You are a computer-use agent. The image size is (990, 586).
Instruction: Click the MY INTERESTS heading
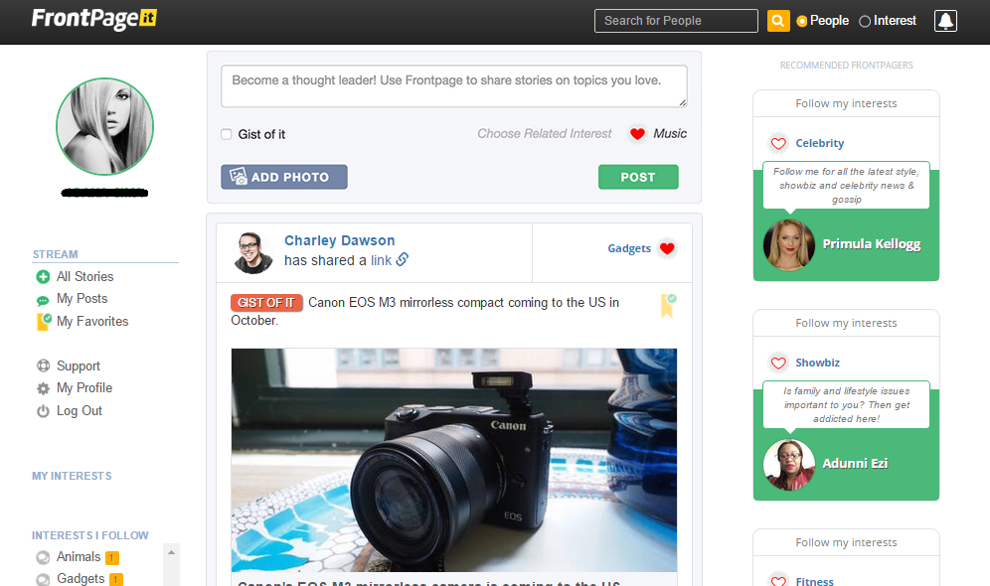tap(72, 476)
